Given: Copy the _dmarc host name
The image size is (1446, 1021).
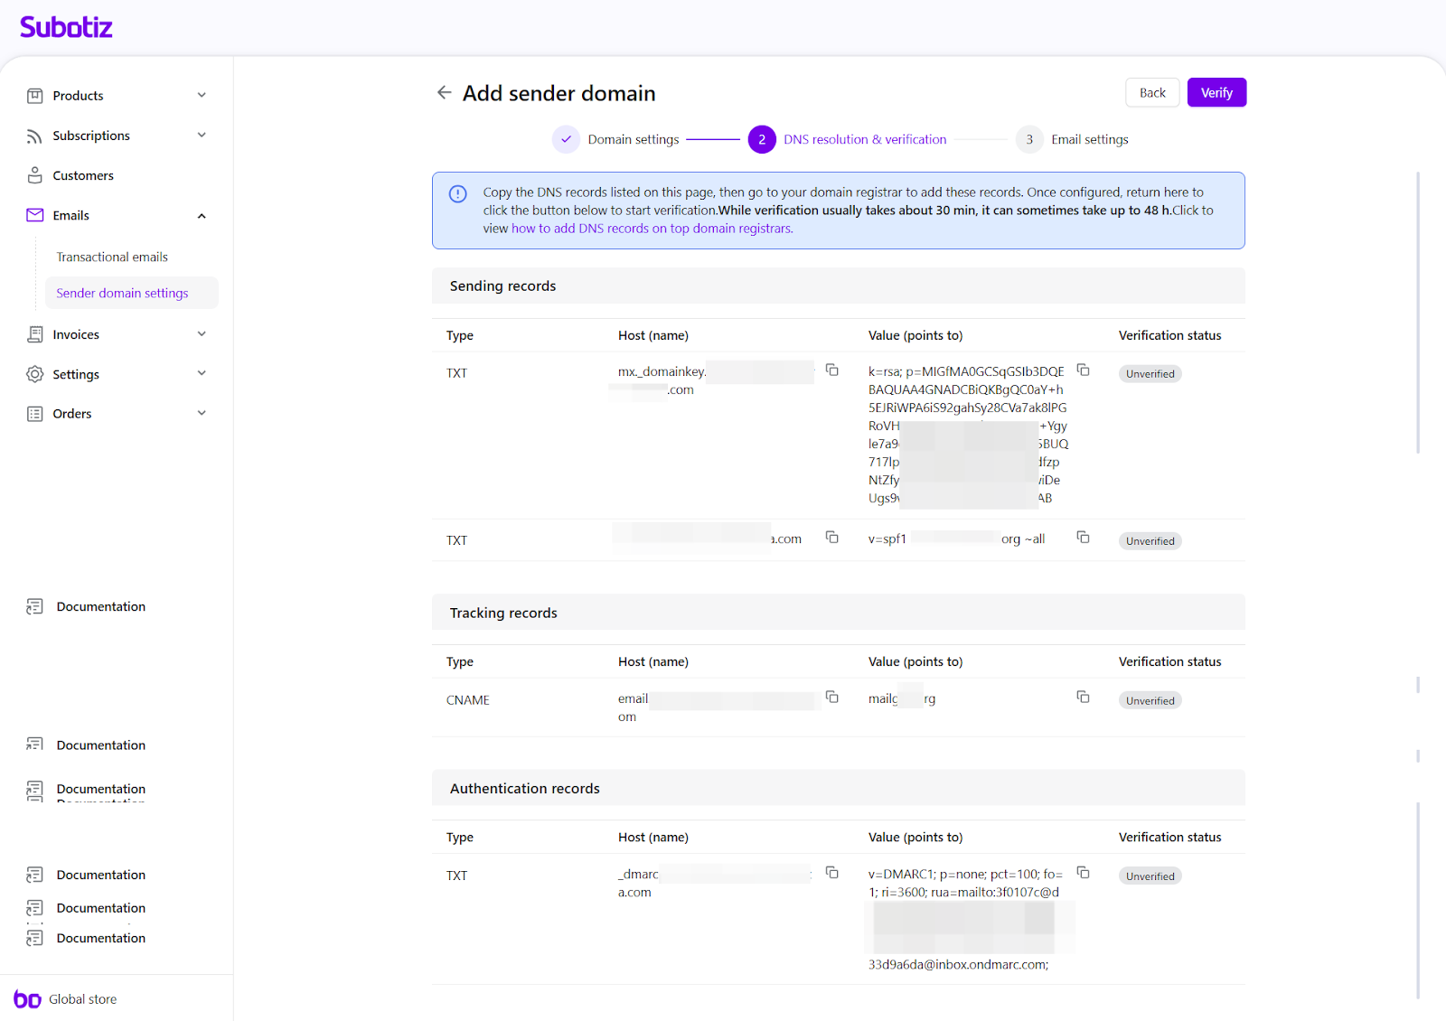Looking at the screenshot, I should [831, 873].
